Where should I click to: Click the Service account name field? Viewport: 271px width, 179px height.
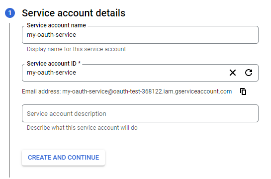coord(140,35)
